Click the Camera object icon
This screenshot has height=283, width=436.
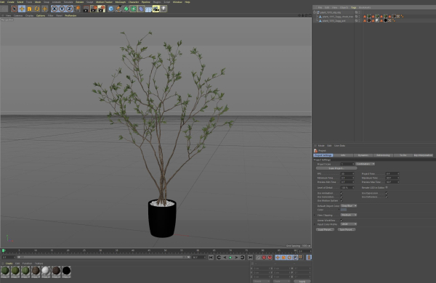(x=156, y=9)
